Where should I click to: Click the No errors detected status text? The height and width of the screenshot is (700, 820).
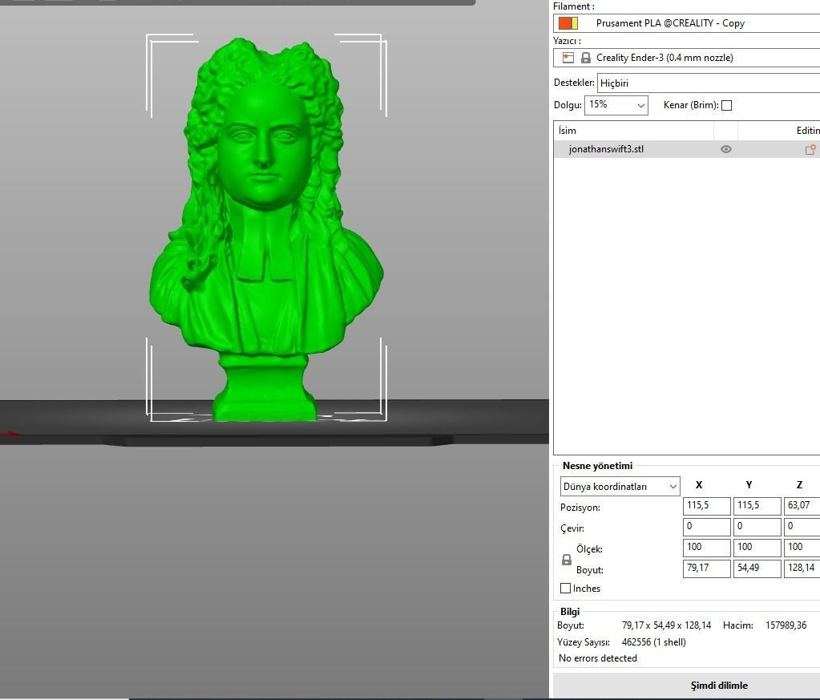pos(598,658)
